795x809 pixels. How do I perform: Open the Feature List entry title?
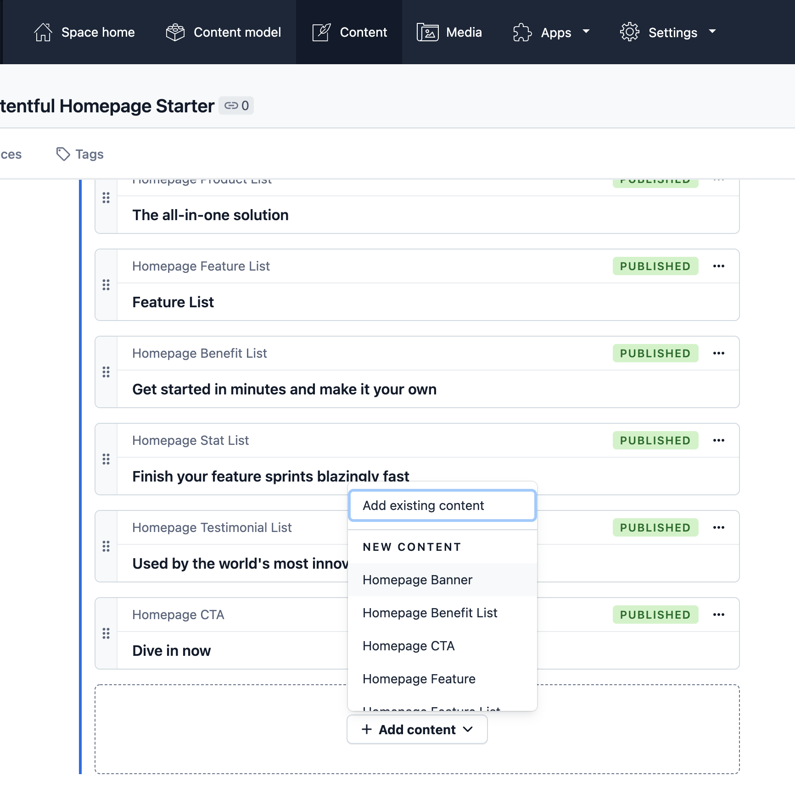coord(173,302)
